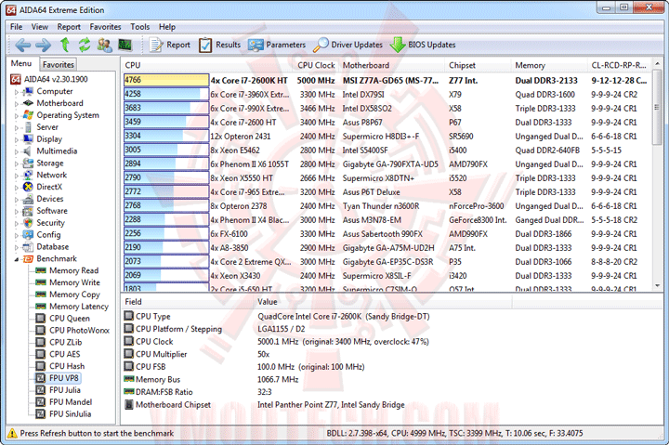Select Config in the tree
The width and height of the screenshot is (669, 445).
(x=48, y=235)
